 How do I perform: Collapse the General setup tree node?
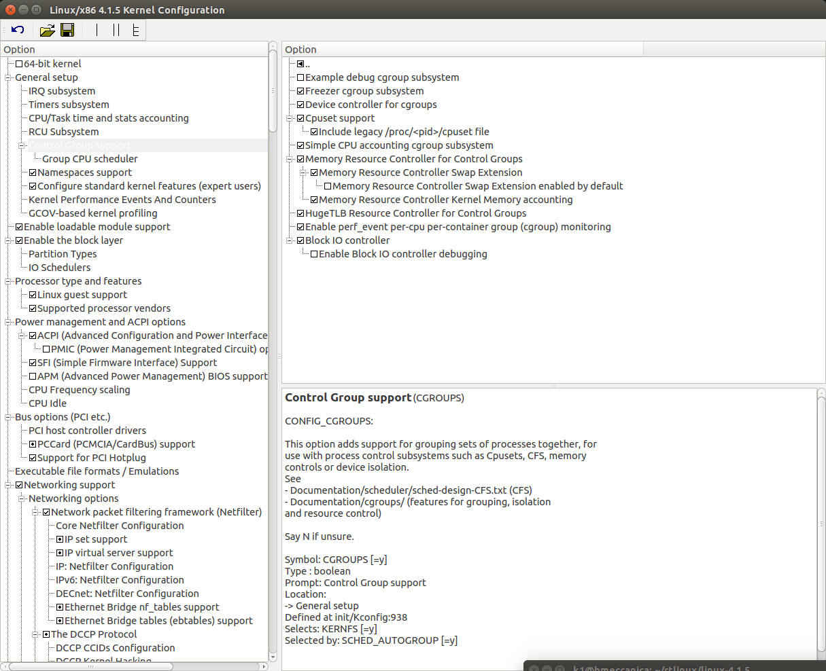click(9, 77)
